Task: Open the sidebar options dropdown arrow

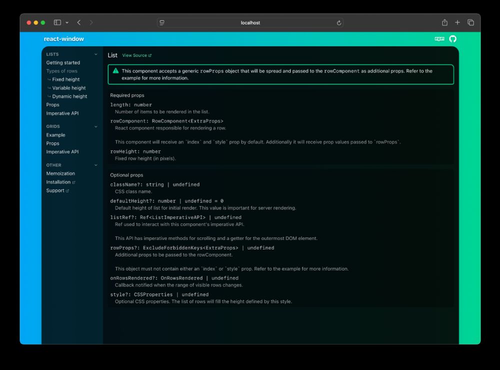Action: click(x=67, y=22)
